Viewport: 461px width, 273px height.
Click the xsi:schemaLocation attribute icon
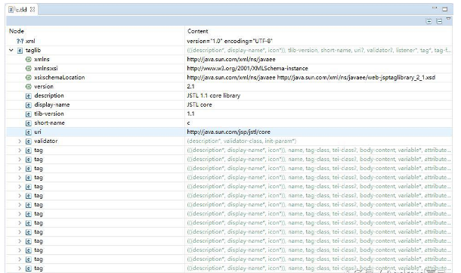pos(29,78)
